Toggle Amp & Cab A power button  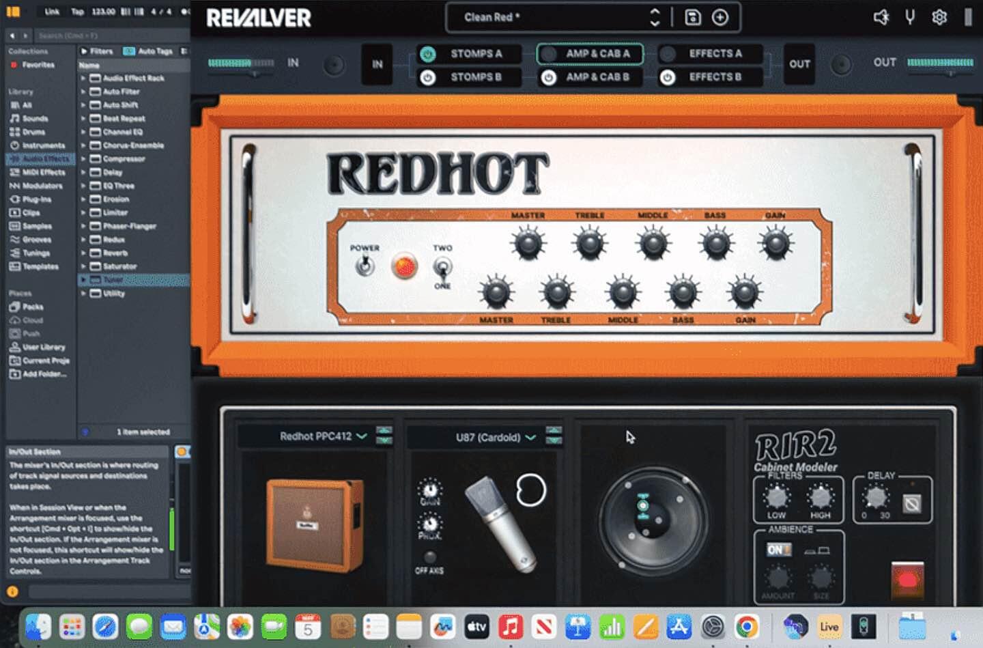click(x=548, y=54)
